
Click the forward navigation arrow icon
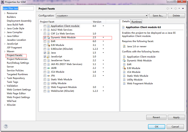point(176,9)
